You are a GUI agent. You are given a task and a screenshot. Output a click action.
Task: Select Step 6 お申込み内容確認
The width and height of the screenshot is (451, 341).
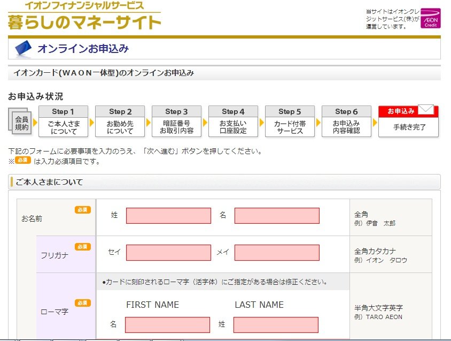tap(346, 122)
